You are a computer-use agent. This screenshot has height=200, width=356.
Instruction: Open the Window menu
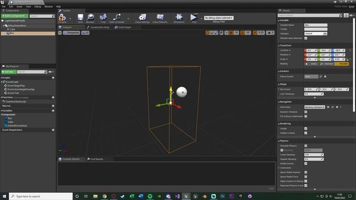click(48, 7)
